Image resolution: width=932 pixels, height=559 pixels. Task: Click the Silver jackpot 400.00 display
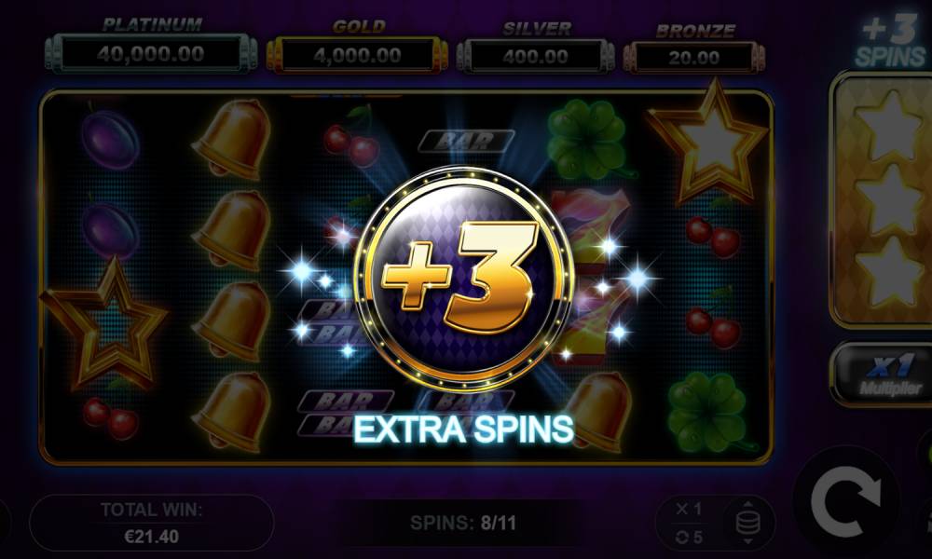pyautogui.click(x=536, y=57)
